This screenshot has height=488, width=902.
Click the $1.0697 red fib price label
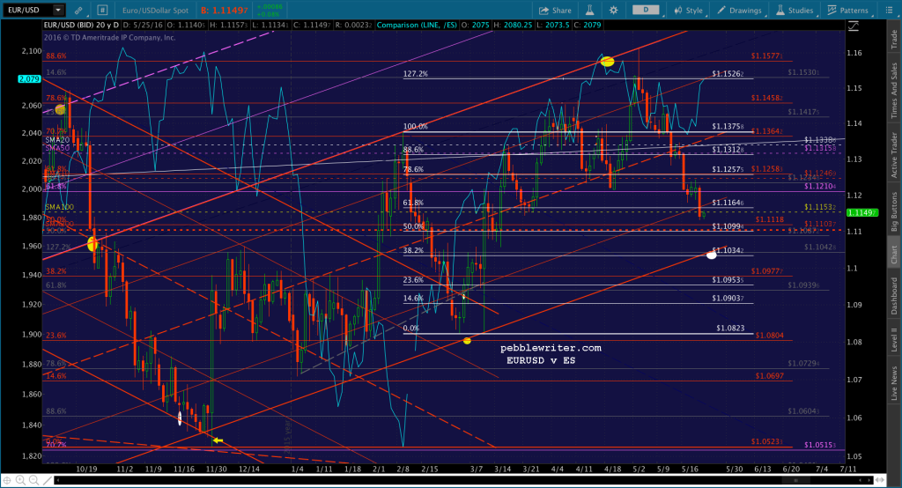pyautogui.click(x=770, y=376)
